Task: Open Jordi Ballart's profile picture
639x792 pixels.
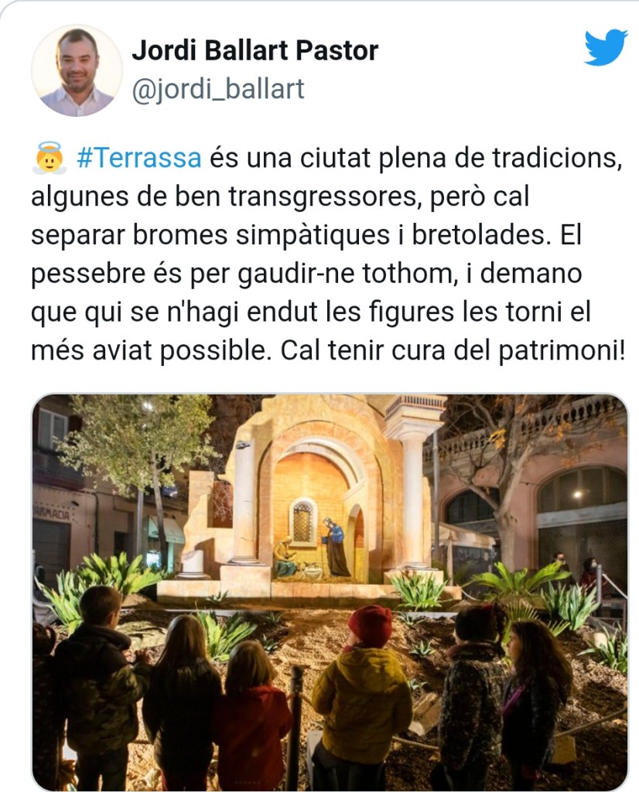Action: (x=77, y=70)
